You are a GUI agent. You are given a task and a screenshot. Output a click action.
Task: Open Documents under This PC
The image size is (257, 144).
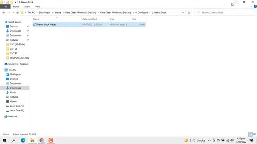[x=16, y=84]
